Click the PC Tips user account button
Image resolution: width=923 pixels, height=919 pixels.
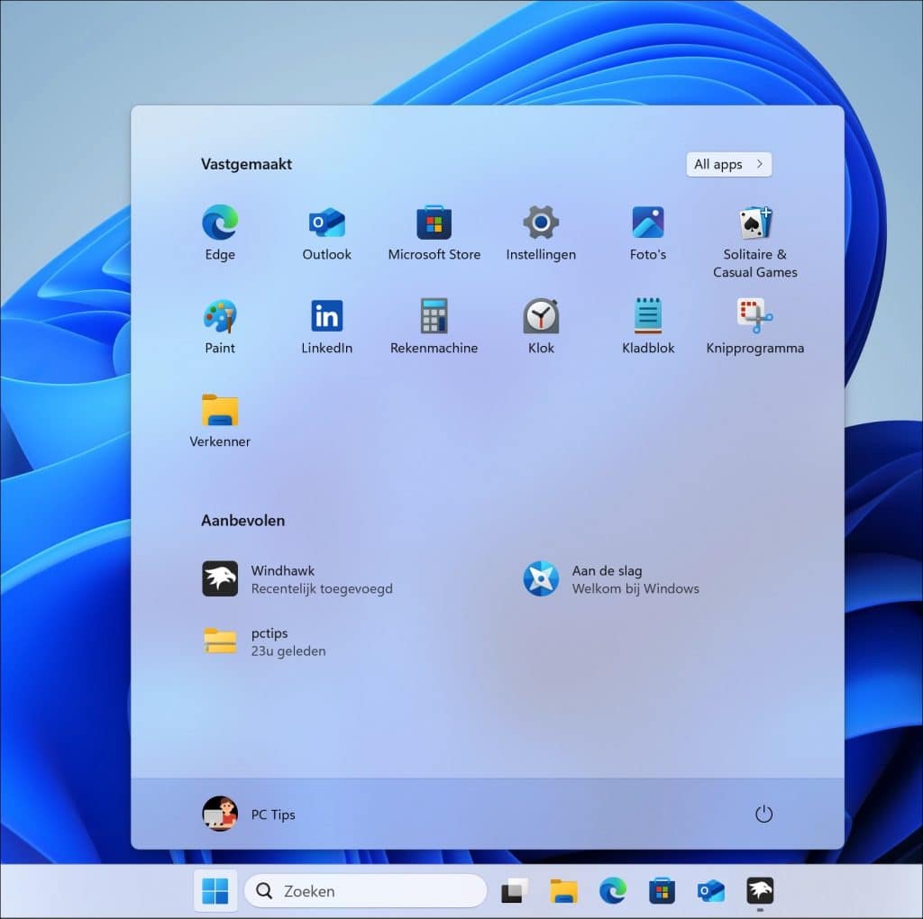point(250,814)
